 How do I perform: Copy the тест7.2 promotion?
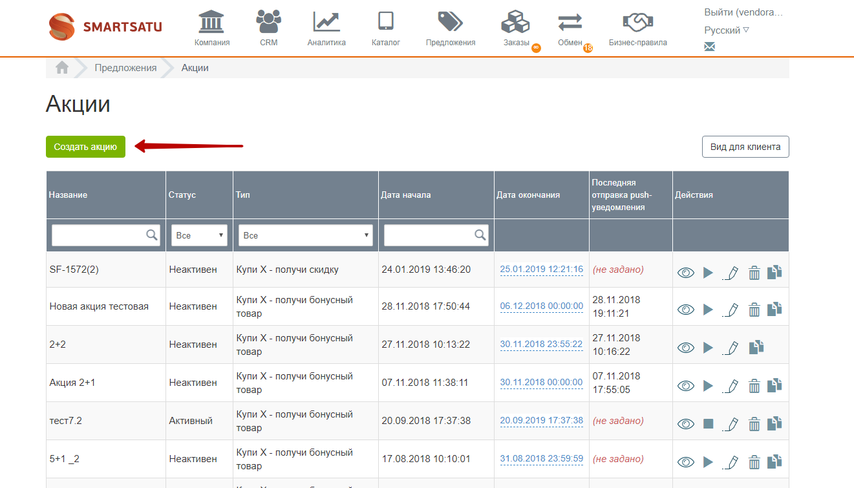click(774, 423)
